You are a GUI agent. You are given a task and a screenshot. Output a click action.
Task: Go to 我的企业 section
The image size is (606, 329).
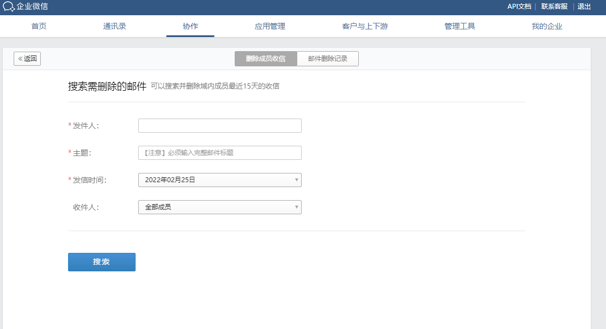[547, 26]
